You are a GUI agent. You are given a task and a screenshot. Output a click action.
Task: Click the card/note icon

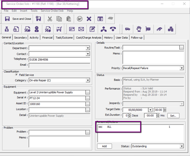(x=72, y=29)
